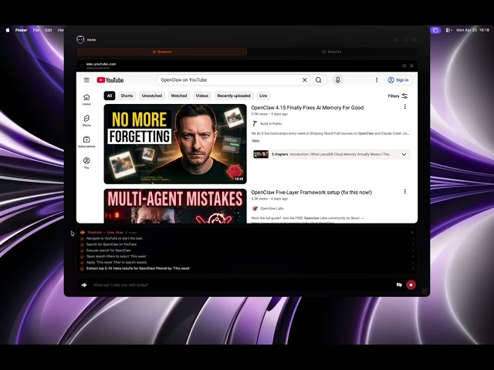Open the 'OpenClaw Five-Layer Framework setup' title

(x=311, y=192)
